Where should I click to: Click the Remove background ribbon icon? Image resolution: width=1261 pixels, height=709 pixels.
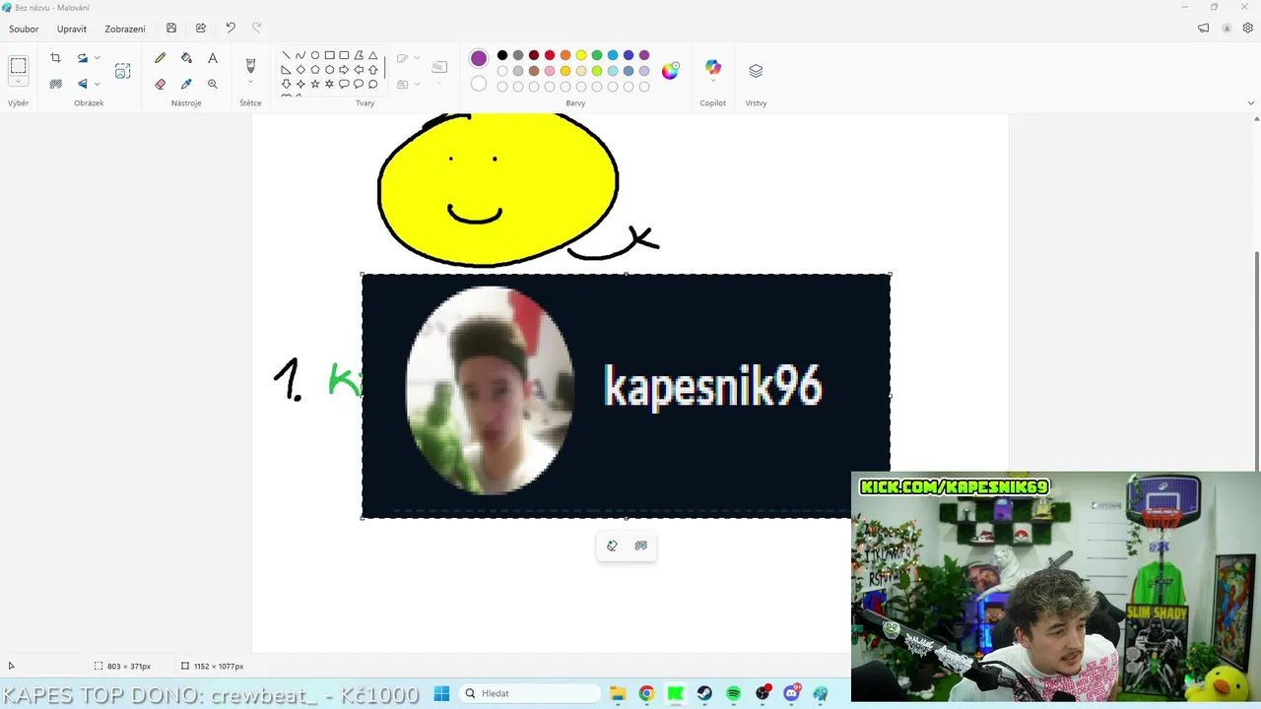click(x=56, y=84)
